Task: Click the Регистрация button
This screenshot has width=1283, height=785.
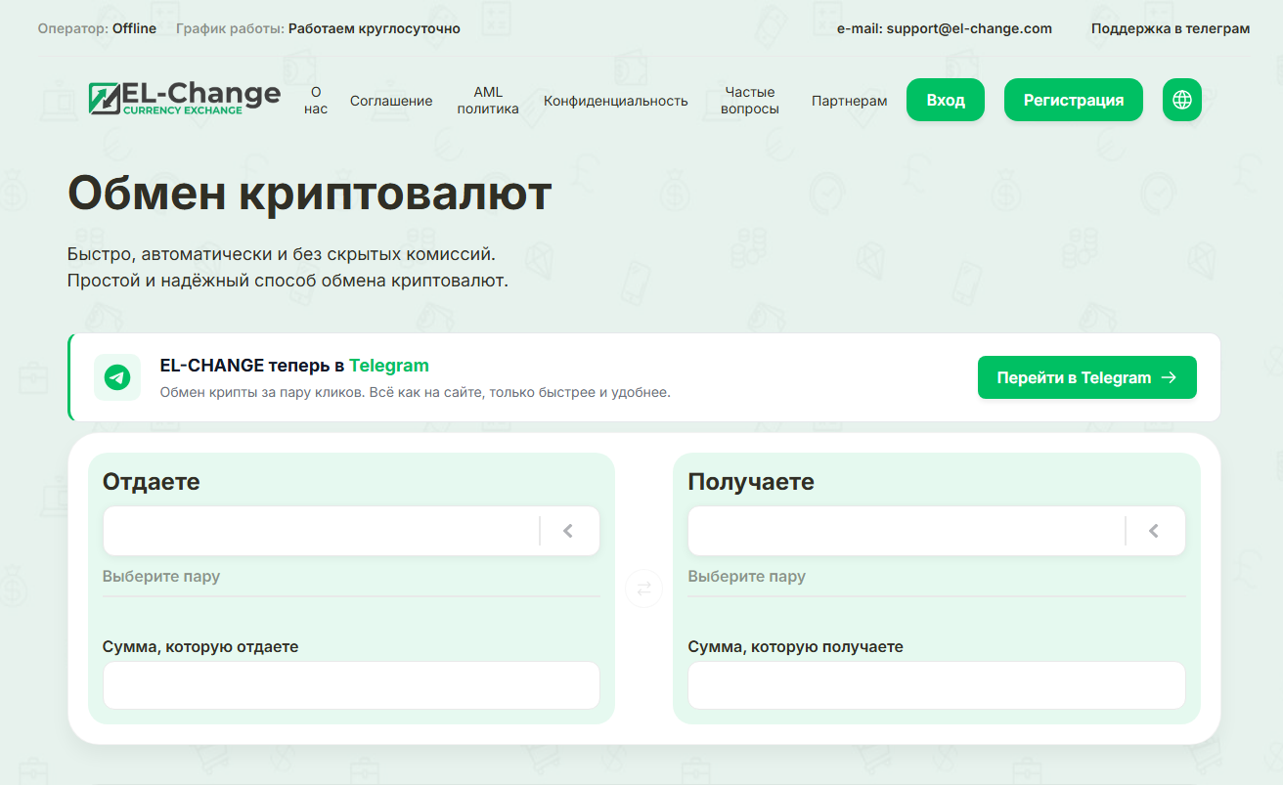Action: point(1073,100)
